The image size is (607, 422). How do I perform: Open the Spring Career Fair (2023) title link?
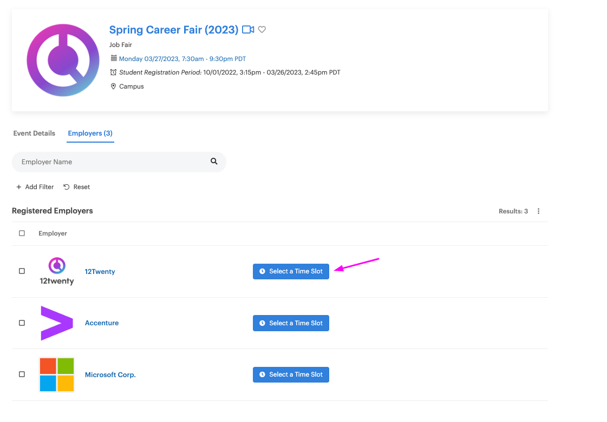click(174, 30)
